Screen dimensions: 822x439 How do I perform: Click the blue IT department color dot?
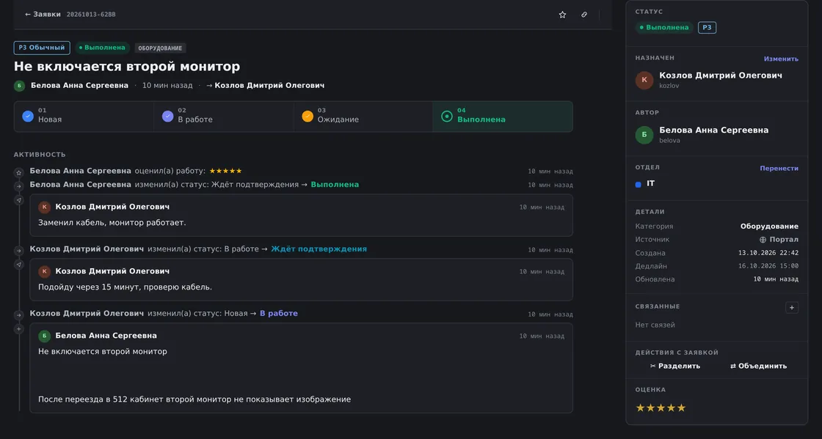coord(638,184)
